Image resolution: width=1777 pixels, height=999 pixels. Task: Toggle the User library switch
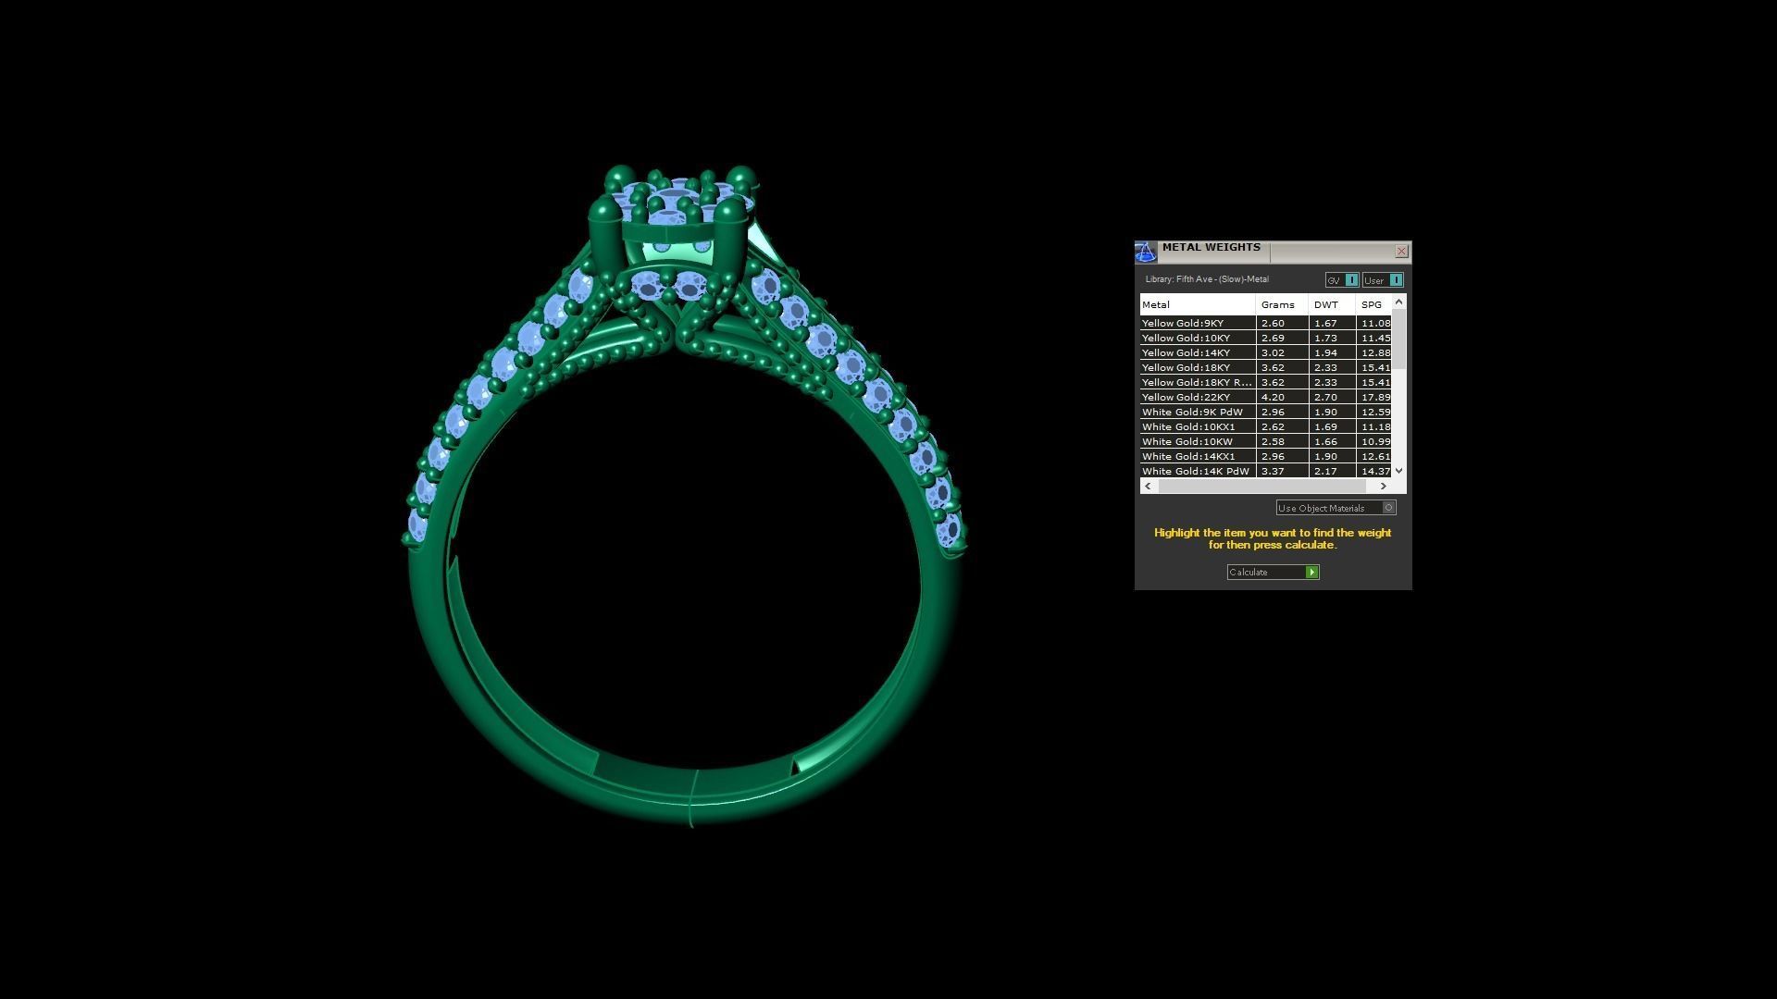pos(1383,280)
